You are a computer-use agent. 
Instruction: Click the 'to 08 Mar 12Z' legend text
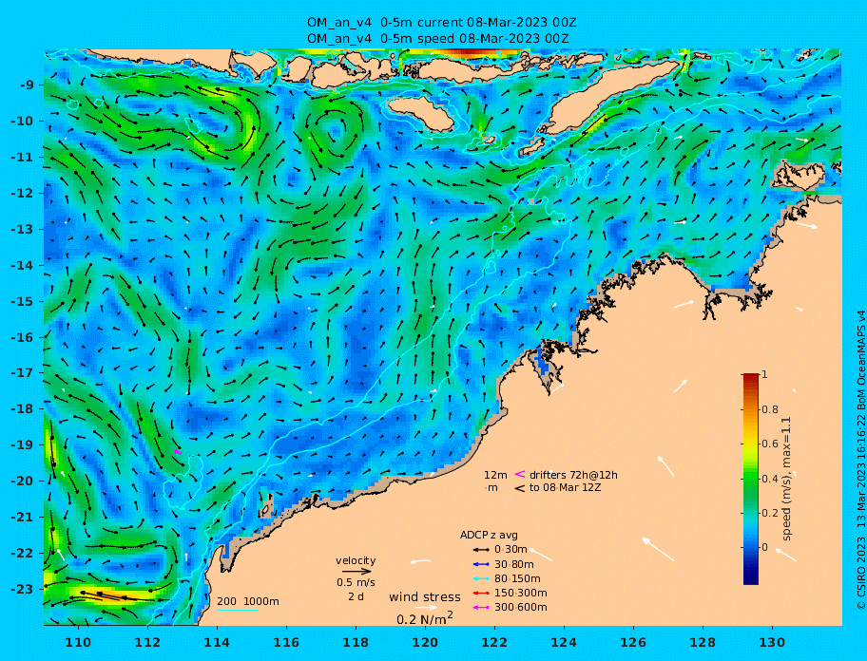[x=565, y=488]
